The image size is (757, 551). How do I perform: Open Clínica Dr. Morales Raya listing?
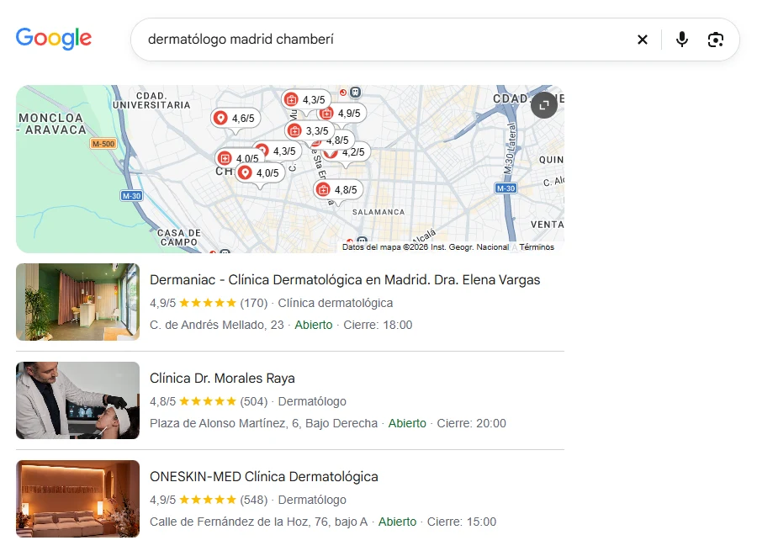222,379
